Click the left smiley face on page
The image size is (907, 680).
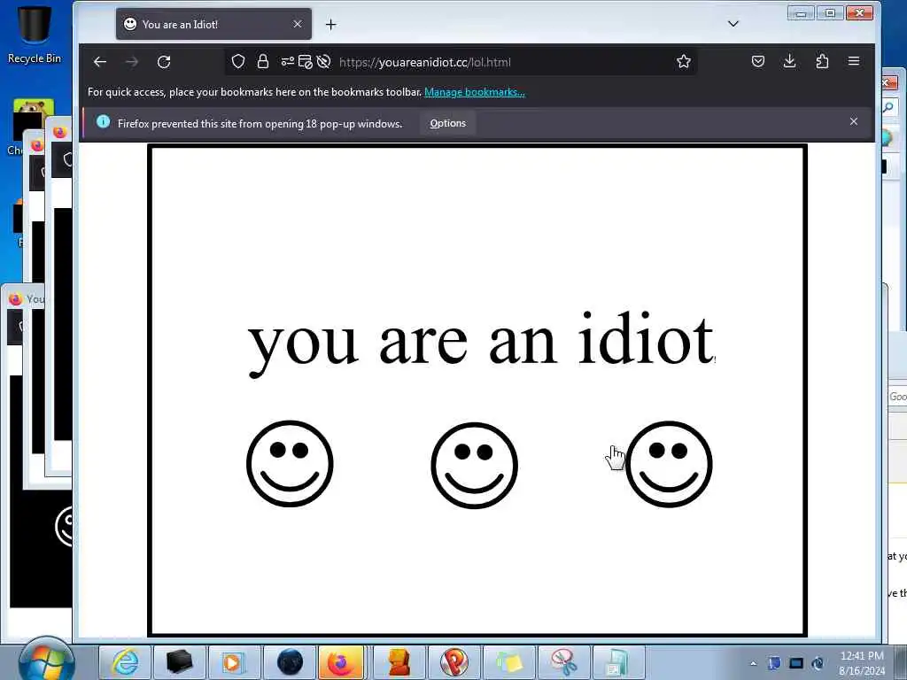pyautogui.click(x=290, y=464)
